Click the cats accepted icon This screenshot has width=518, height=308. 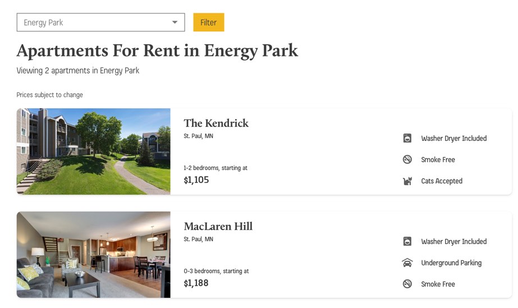(407, 181)
